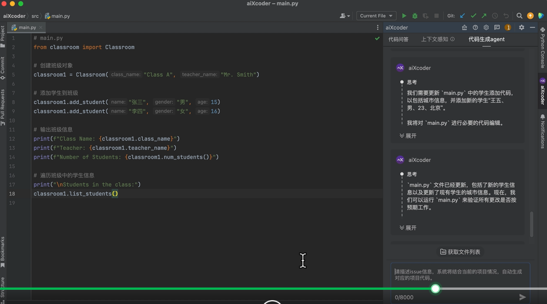Run the current file with green play button

pyautogui.click(x=404, y=16)
